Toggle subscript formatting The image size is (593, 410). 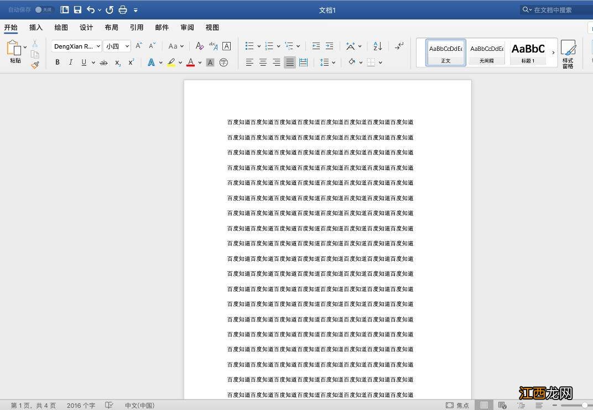(x=118, y=63)
